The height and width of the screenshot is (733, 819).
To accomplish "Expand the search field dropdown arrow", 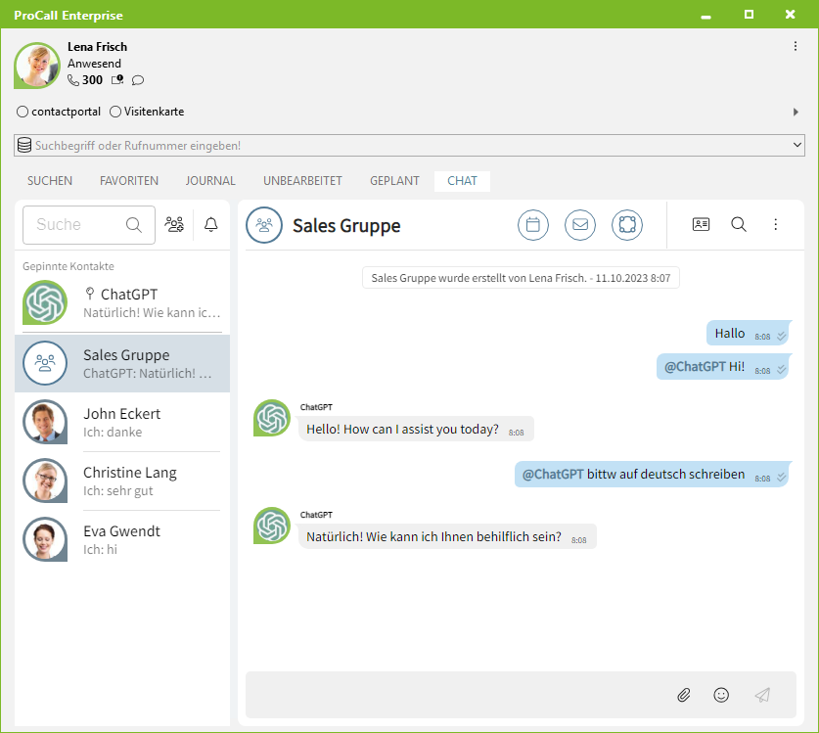I will pyautogui.click(x=796, y=146).
